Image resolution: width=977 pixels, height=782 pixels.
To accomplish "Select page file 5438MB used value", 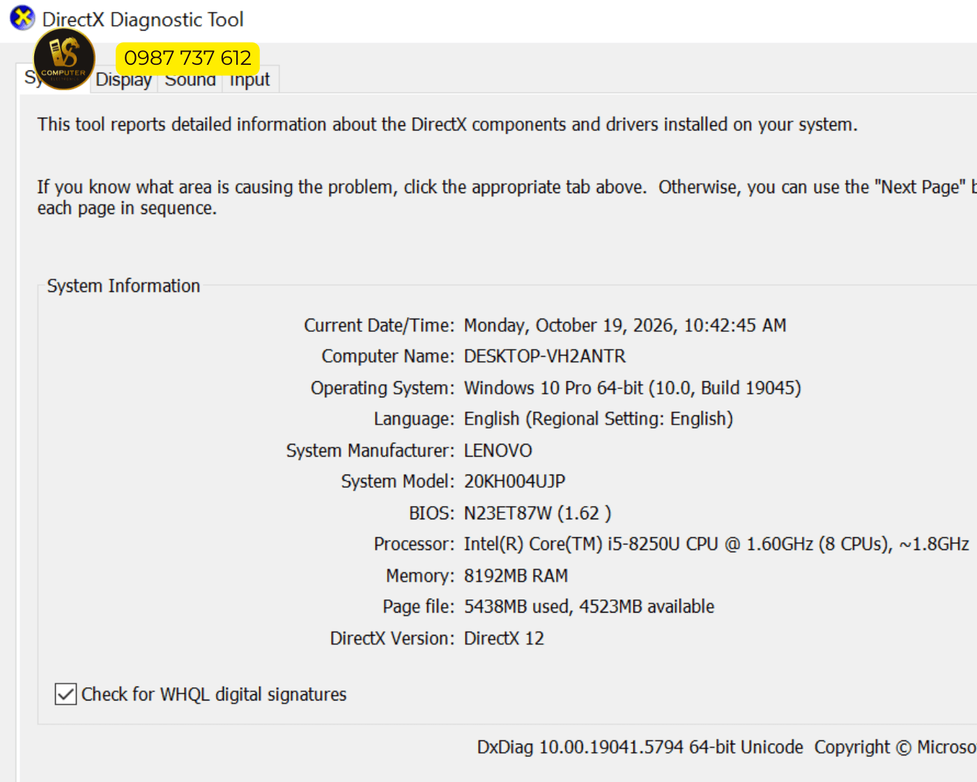I will [x=590, y=606].
